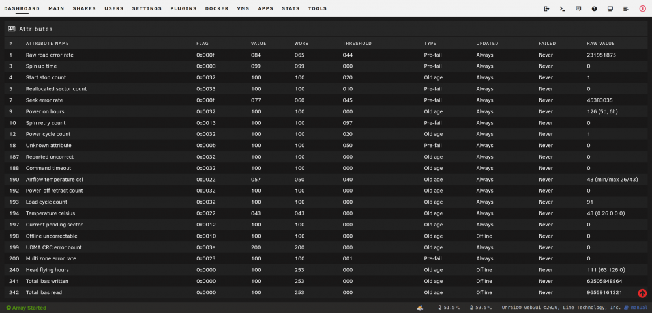Click the red alert notification icon

643,8
